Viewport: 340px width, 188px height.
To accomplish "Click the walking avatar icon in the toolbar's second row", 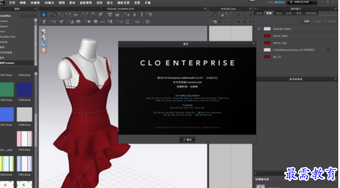I will (x=44, y=22).
